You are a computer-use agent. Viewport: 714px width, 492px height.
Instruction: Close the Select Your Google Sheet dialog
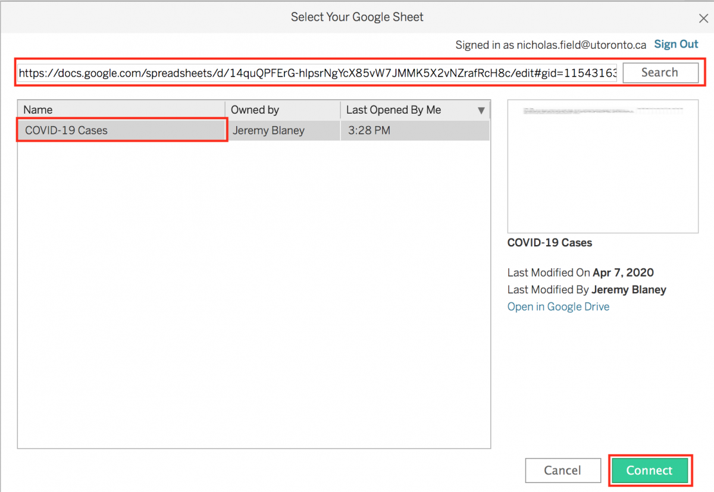pos(703,18)
